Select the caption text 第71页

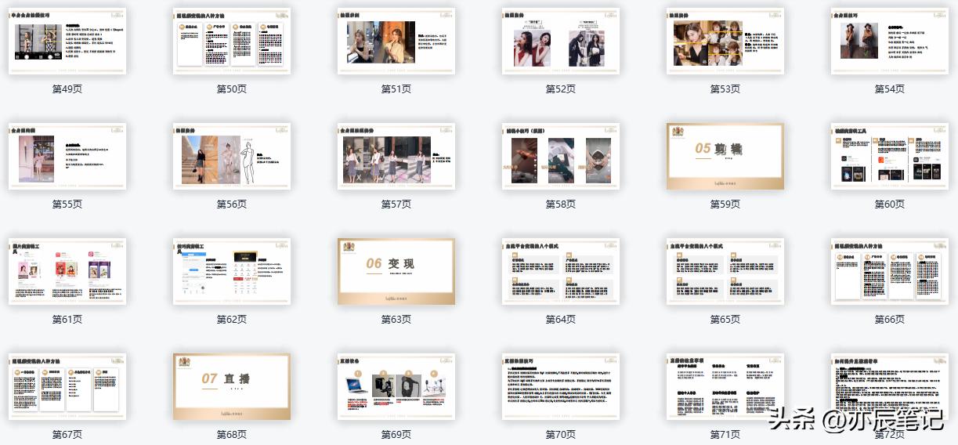725,435
